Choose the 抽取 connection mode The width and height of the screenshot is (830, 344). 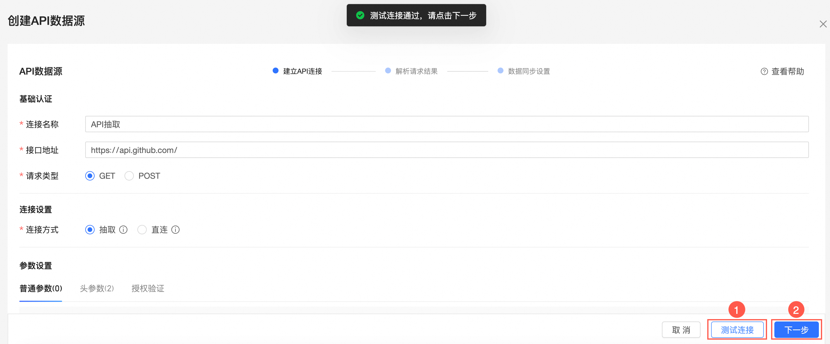pos(90,230)
